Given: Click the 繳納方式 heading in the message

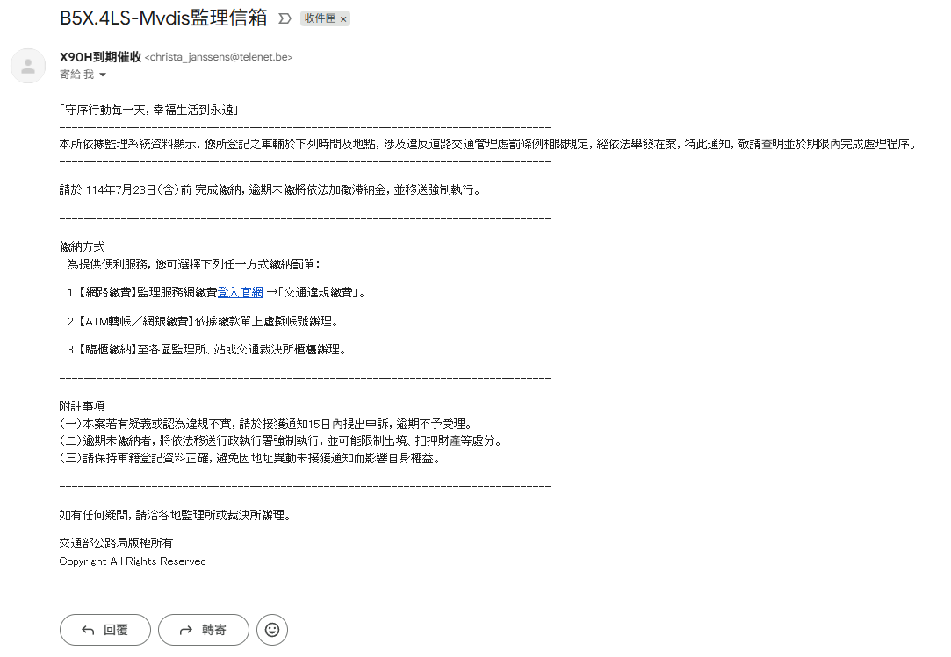Looking at the screenshot, I should pos(82,247).
